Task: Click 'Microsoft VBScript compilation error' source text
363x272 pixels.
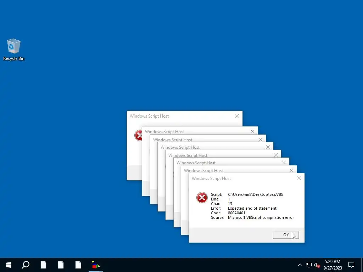Action: click(x=261, y=217)
